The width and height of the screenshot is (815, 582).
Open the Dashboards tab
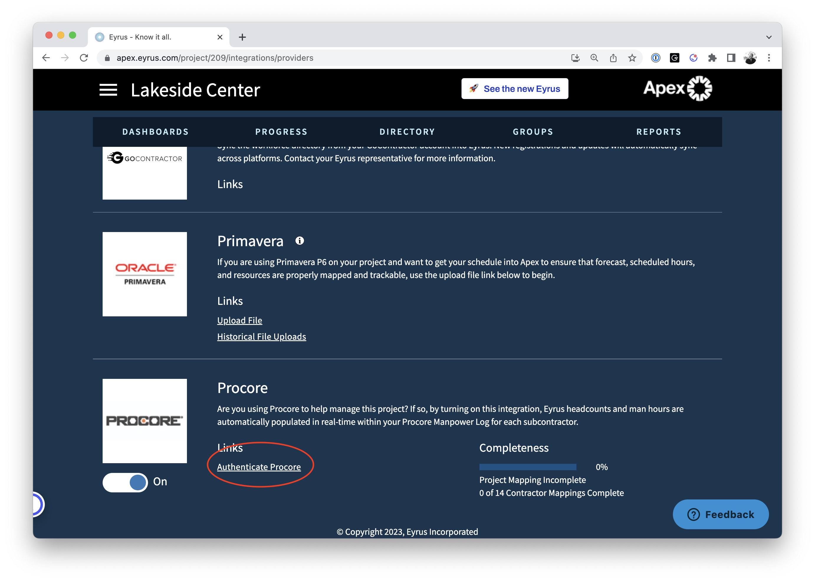(x=155, y=132)
